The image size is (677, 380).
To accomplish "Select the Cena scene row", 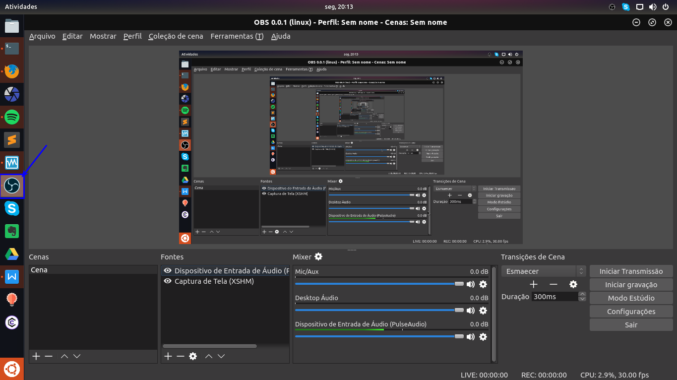I will tap(93, 270).
